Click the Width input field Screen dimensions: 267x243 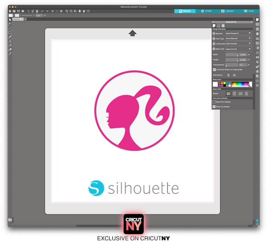pyautogui.click(x=231, y=54)
